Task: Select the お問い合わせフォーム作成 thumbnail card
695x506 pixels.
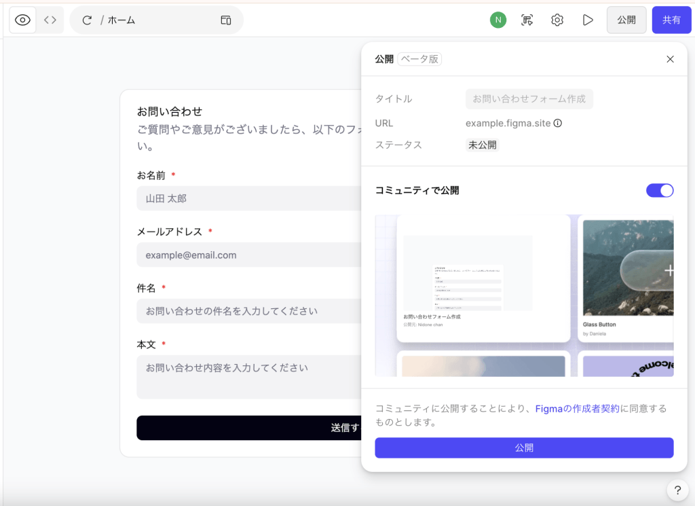Action: tap(483, 278)
